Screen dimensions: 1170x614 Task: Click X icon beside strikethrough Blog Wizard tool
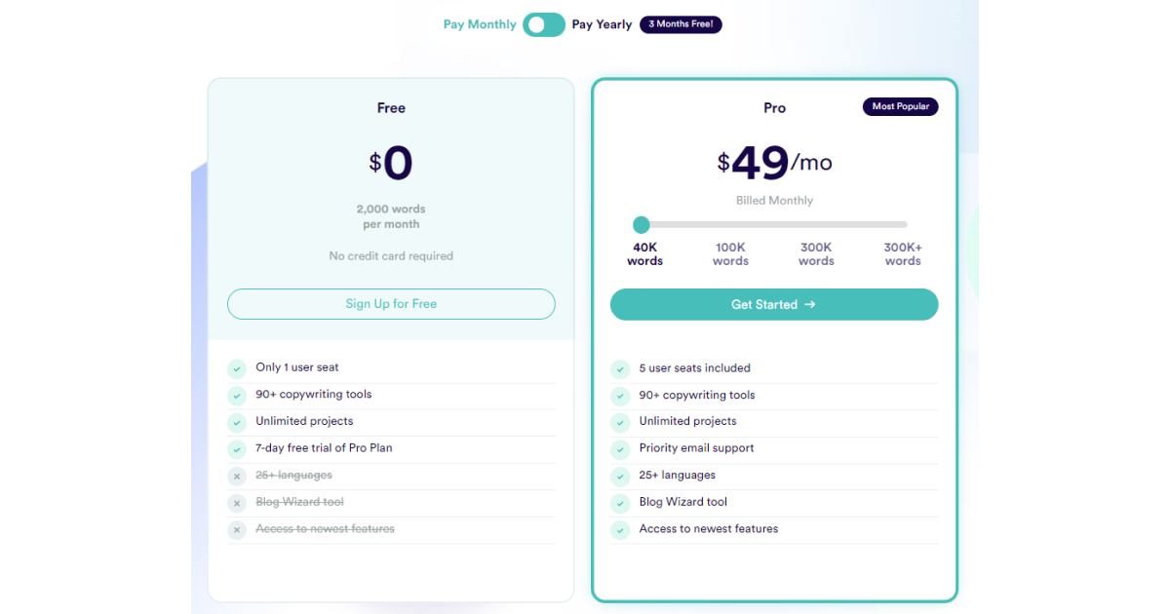click(236, 503)
